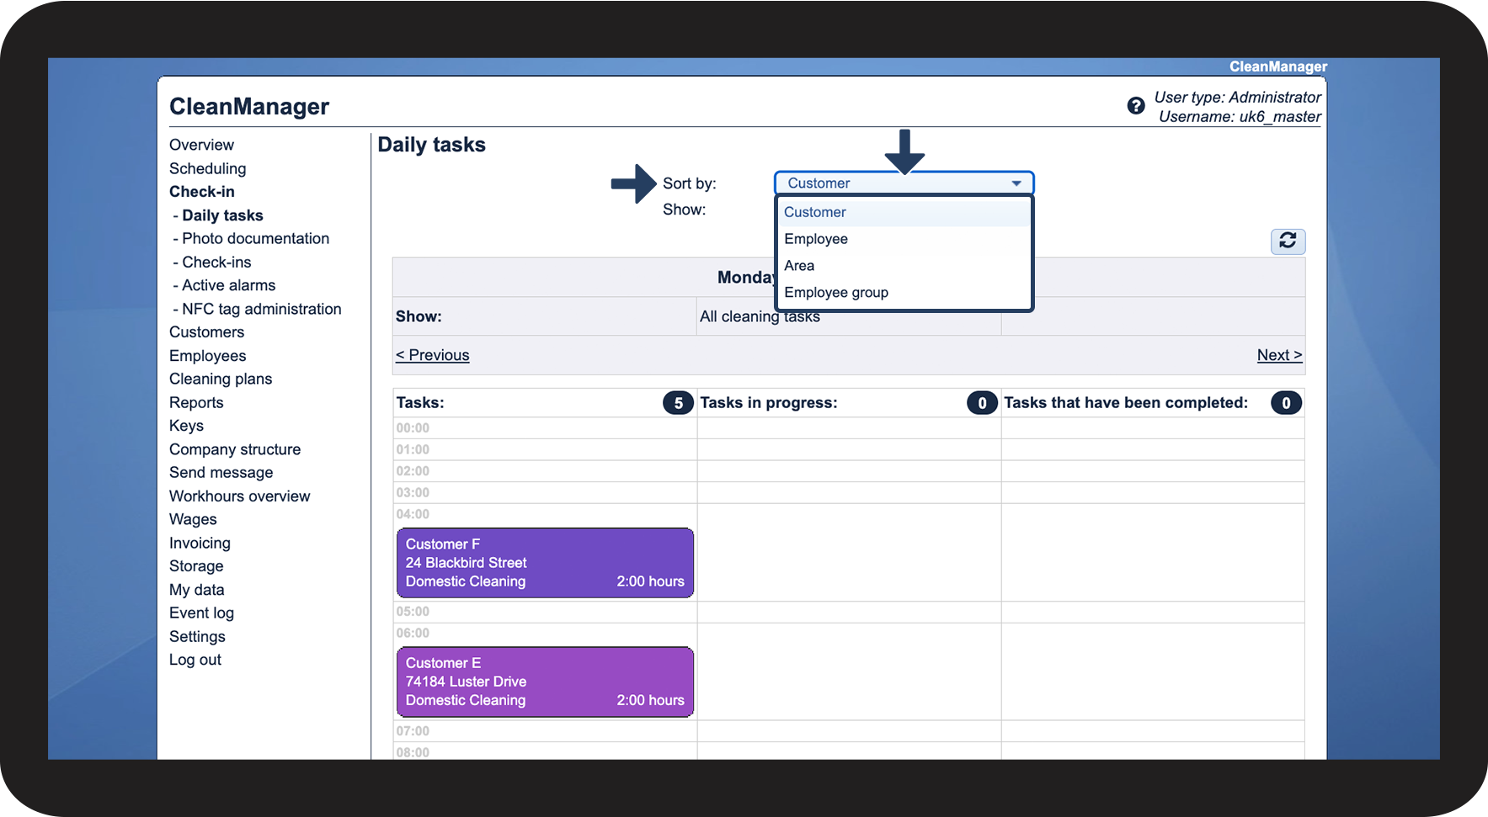Expand the Sort by dropdown arrow
The height and width of the screenshot is (817, 1488).
tap(1016, 183)
